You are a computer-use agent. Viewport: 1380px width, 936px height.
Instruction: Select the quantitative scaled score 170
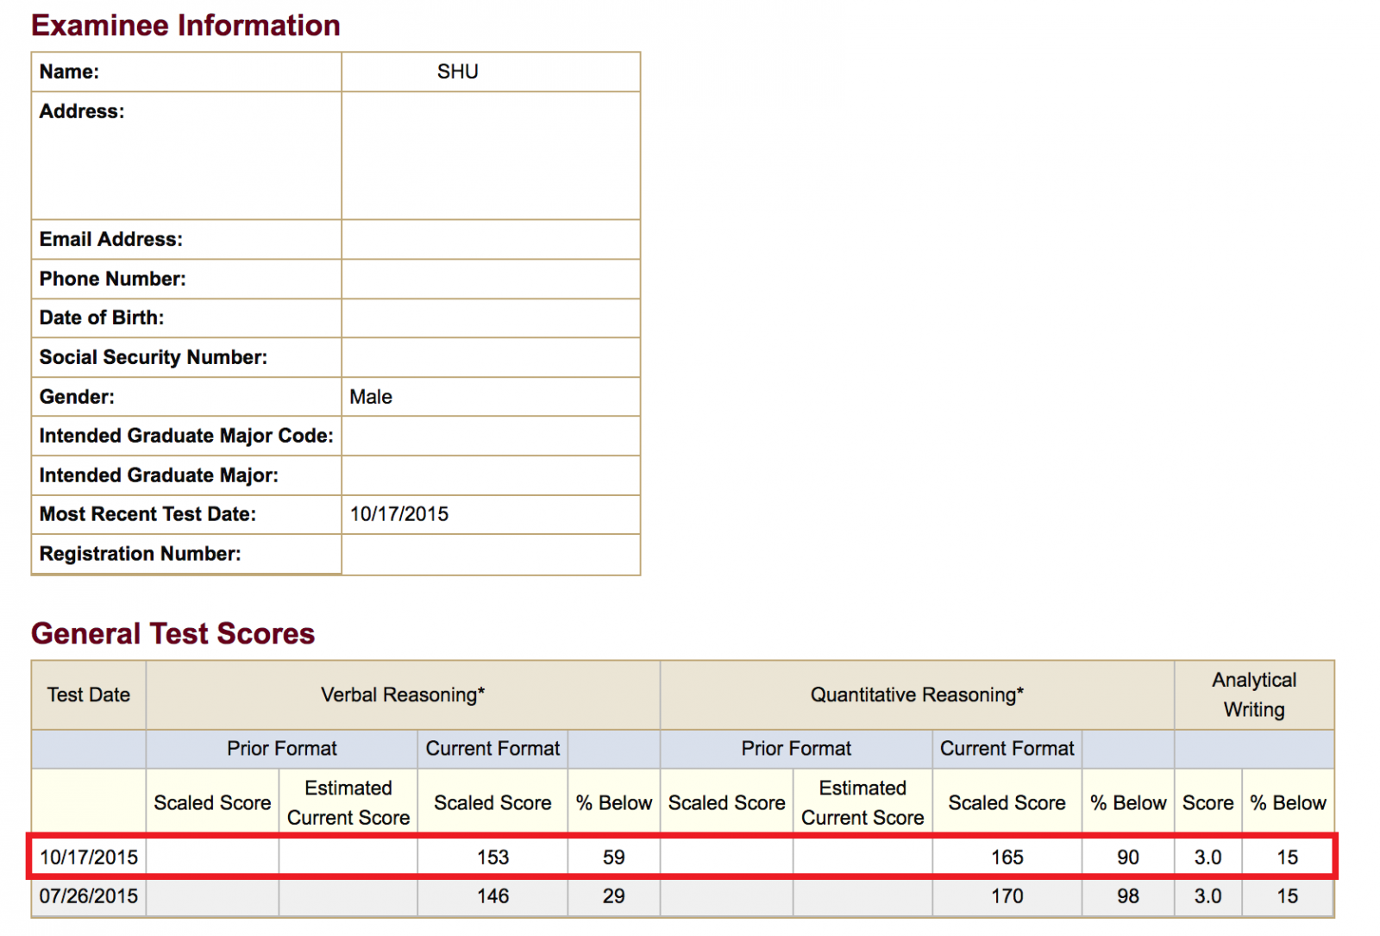point(1007,896)
